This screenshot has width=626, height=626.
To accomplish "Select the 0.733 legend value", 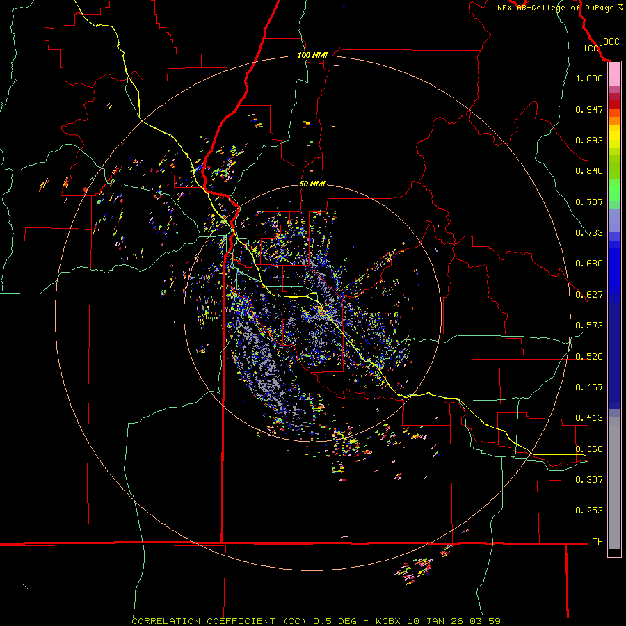I will coord(589,233).
